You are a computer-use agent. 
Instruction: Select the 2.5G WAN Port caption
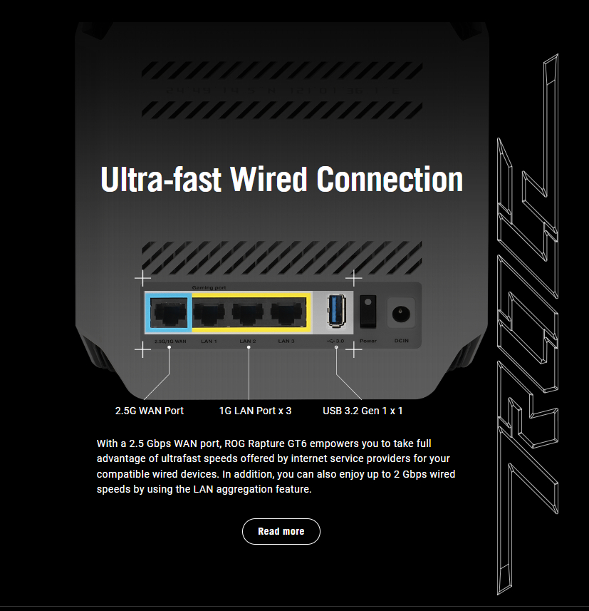[150, 411]
